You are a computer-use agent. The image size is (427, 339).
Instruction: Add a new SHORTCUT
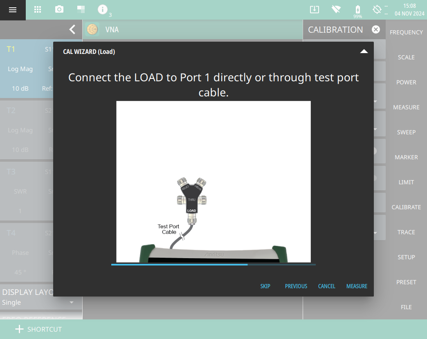pos(38,329)
